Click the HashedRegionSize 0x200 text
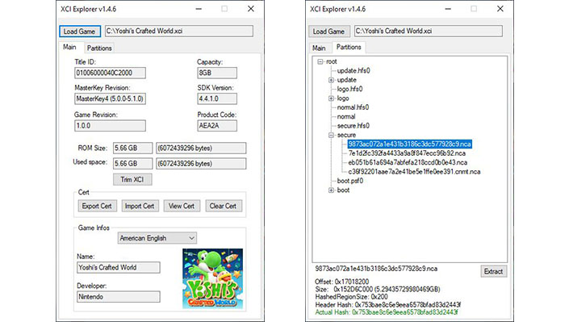The width and height of the screenshot is (573, 322). click(x=351, y=297)
